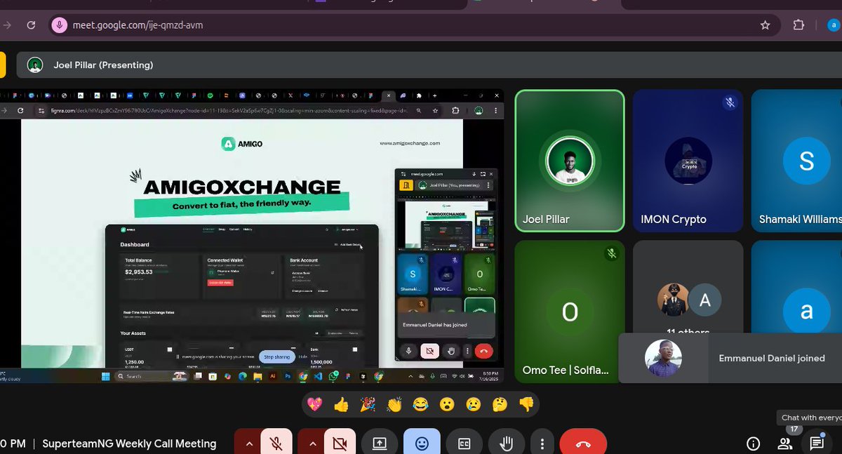
Task: Click the shared presentation screen
Action: tap(252, 236)
